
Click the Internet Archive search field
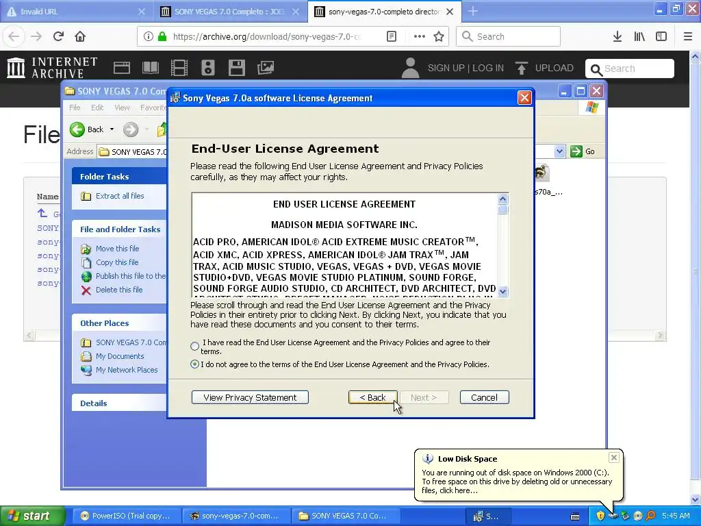pyautogui.click(x=630, y=68)
